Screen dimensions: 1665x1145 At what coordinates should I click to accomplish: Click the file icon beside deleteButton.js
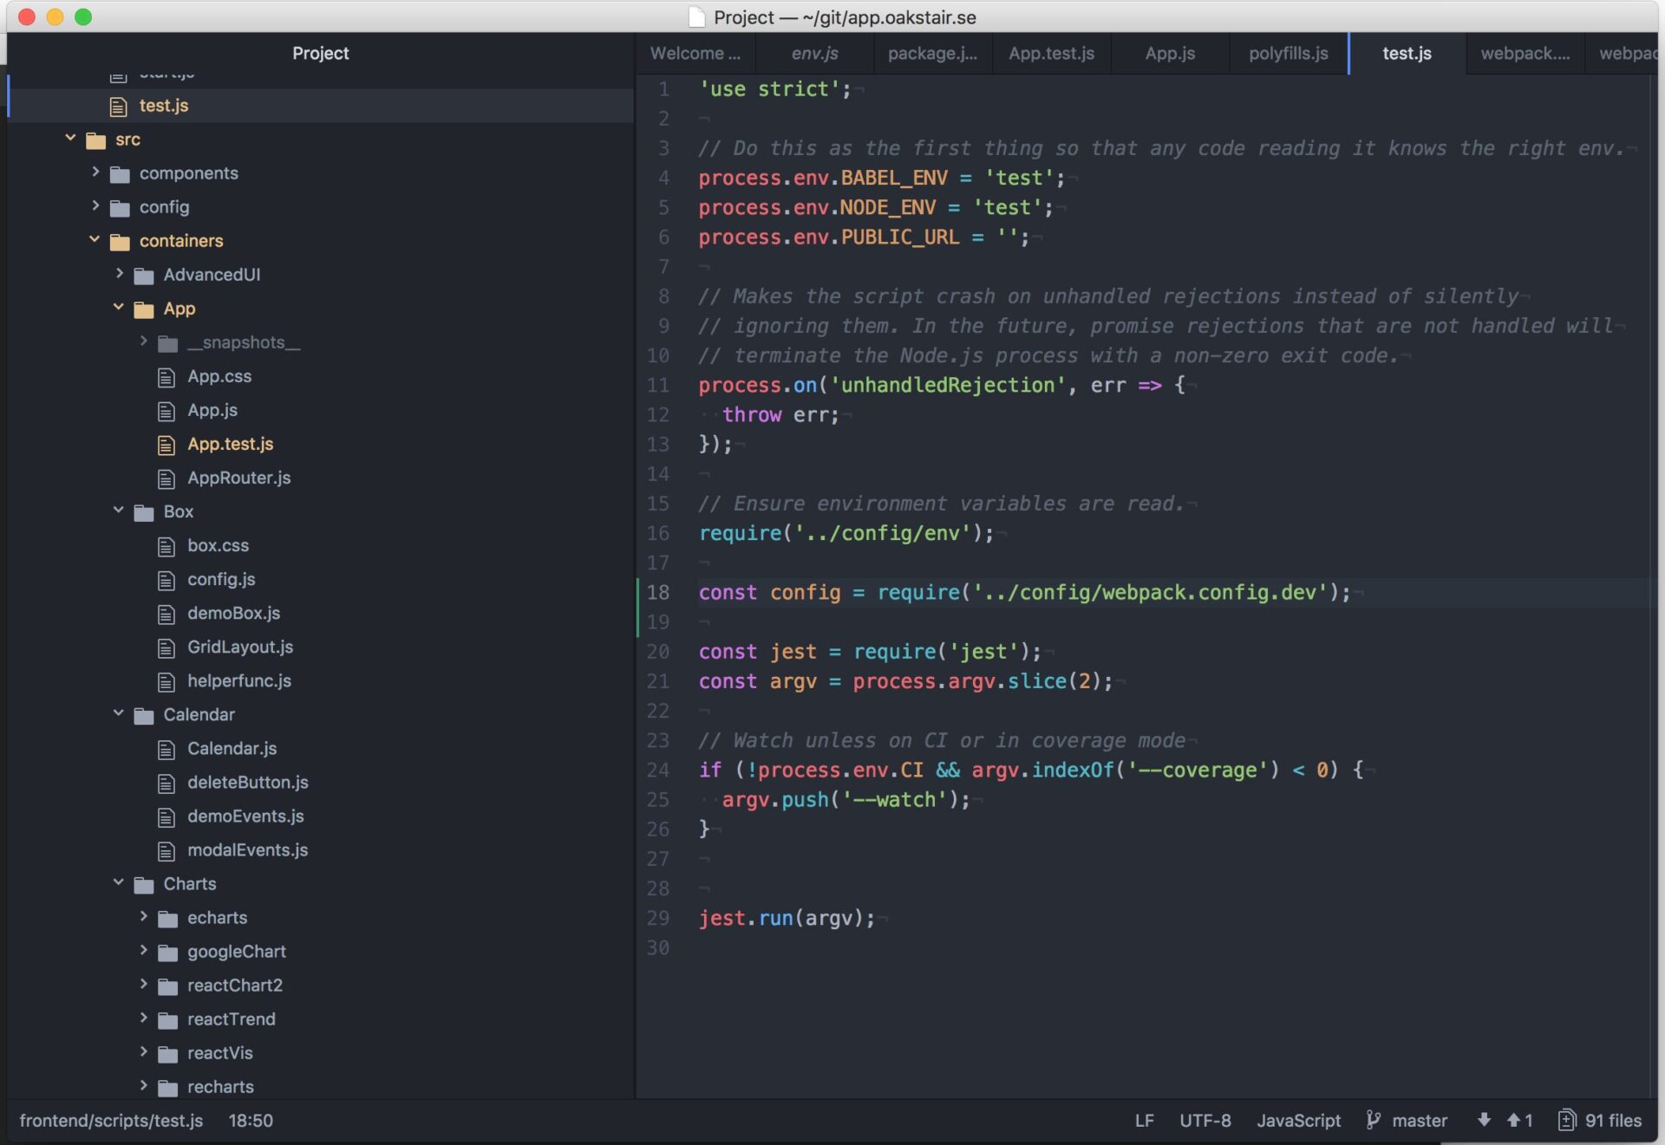click(166, 783)
